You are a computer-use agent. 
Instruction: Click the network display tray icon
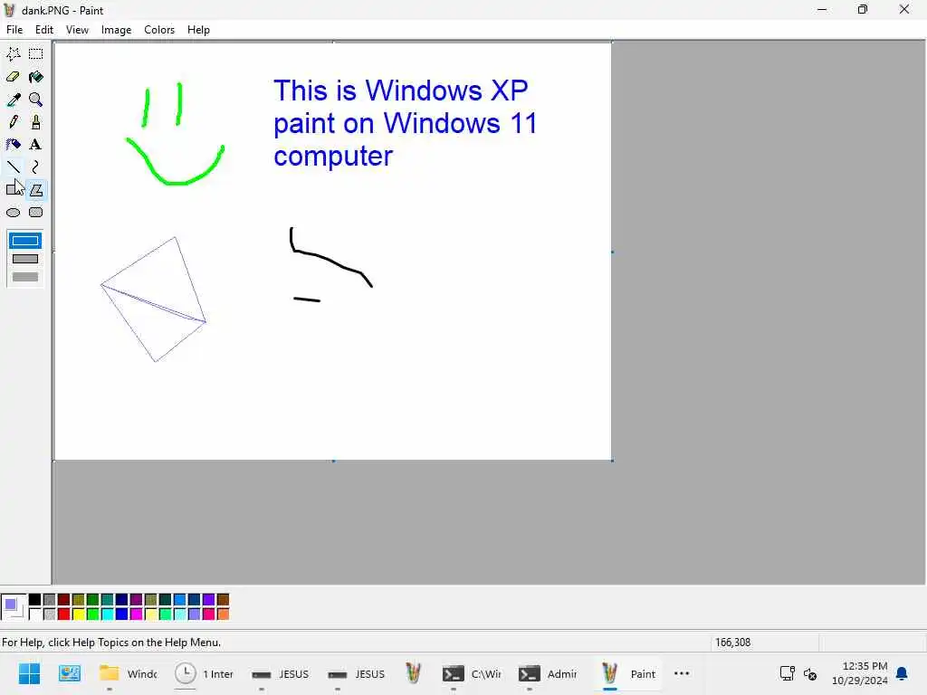point(788,673)
